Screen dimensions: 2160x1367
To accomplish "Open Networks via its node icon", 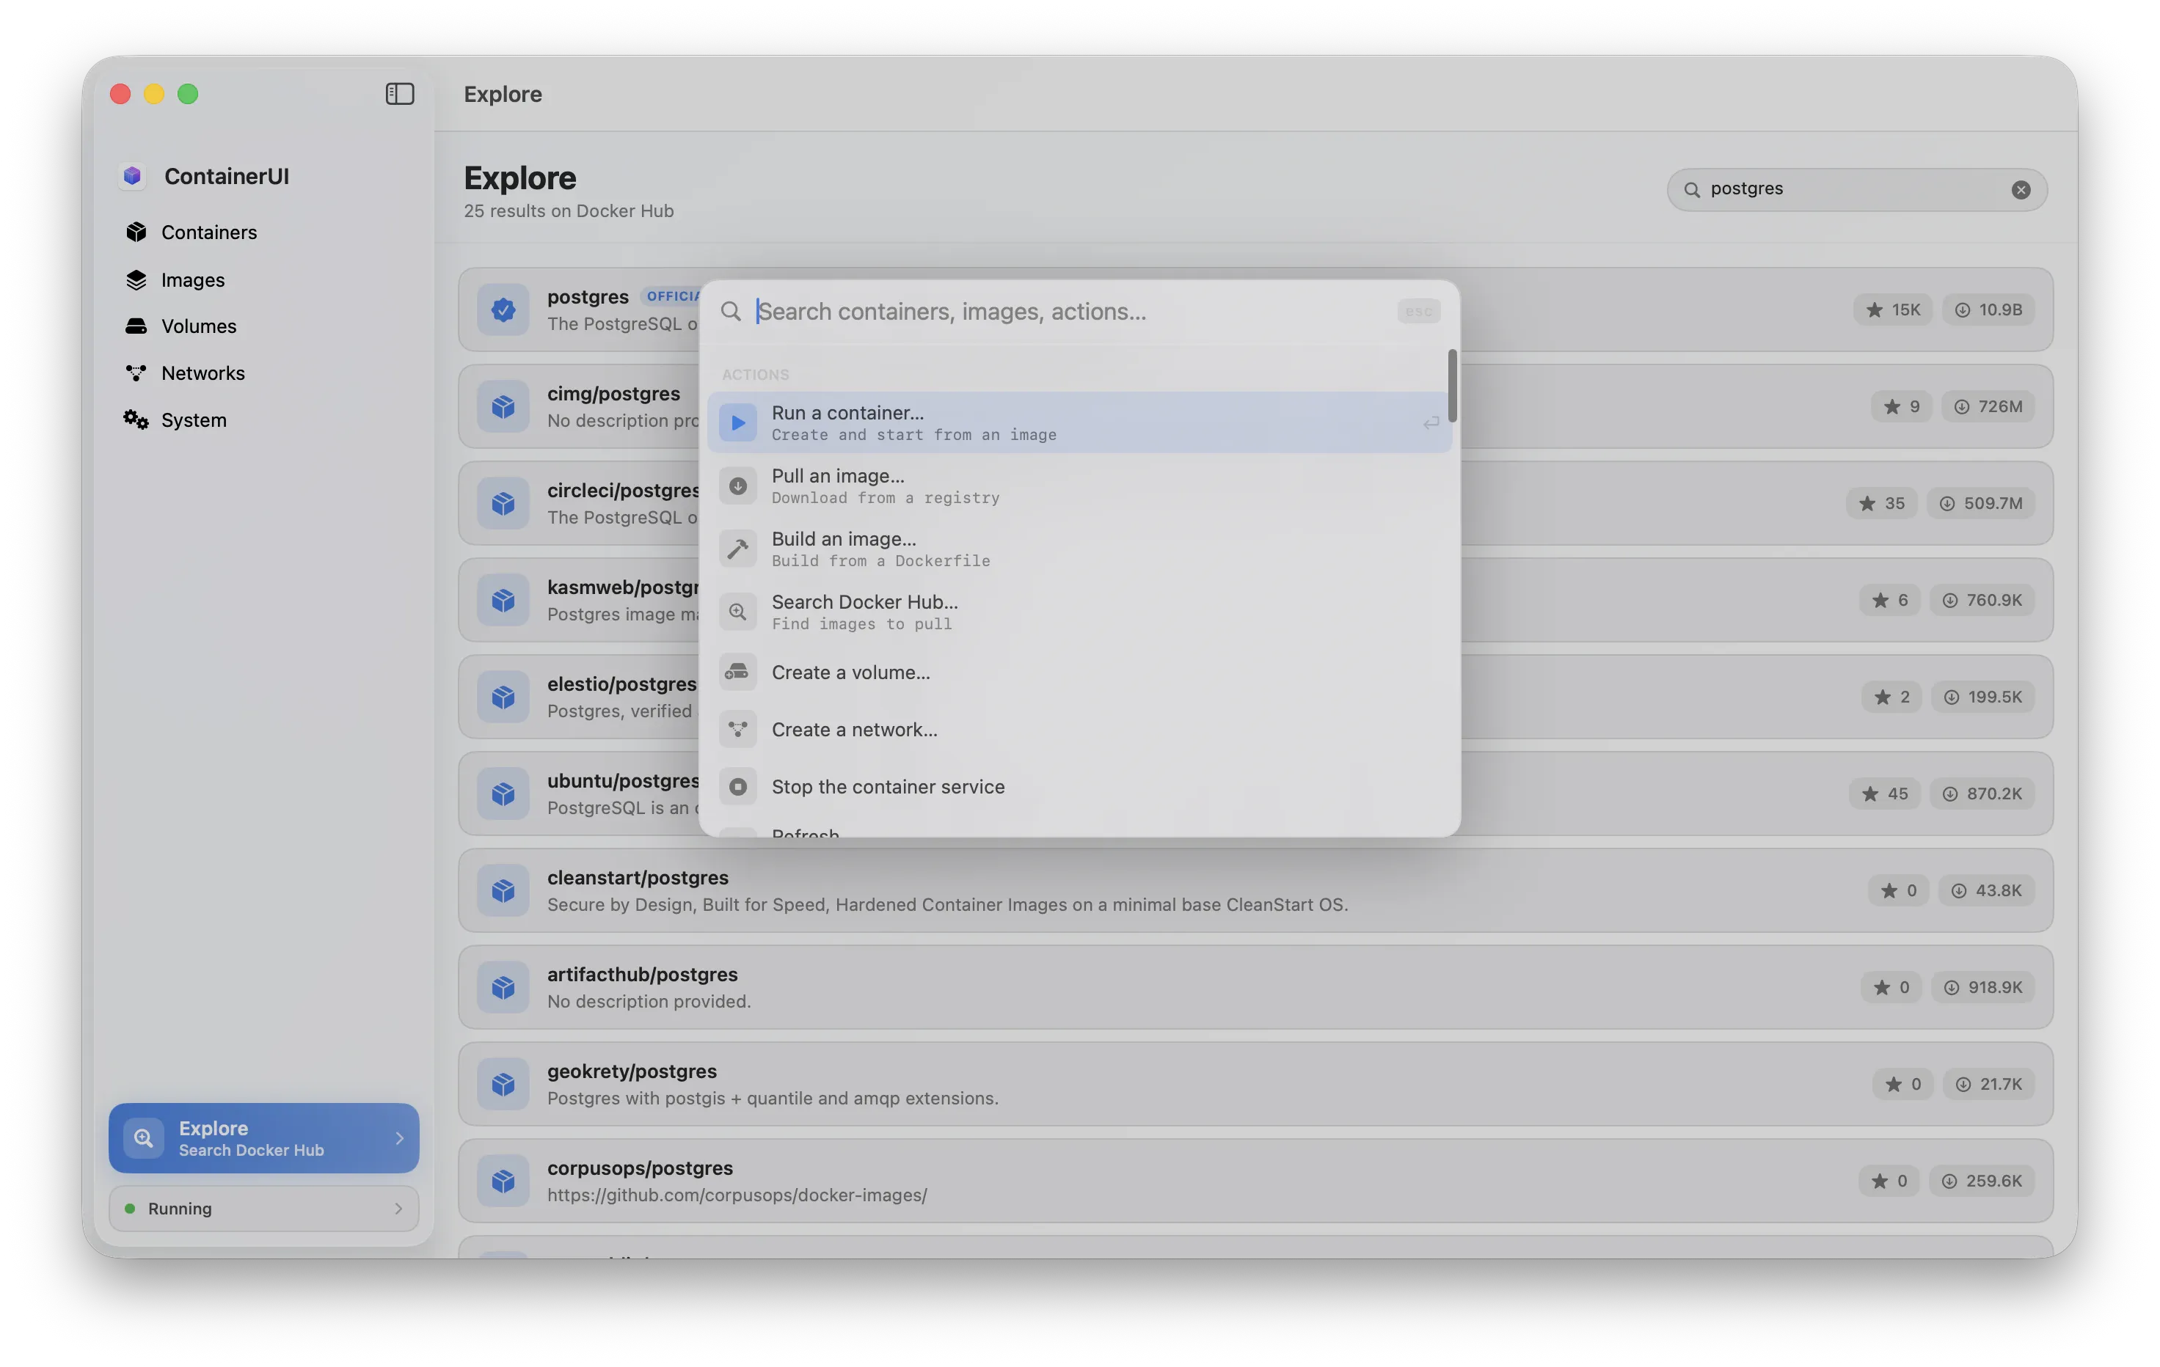I will click(136, 373).
